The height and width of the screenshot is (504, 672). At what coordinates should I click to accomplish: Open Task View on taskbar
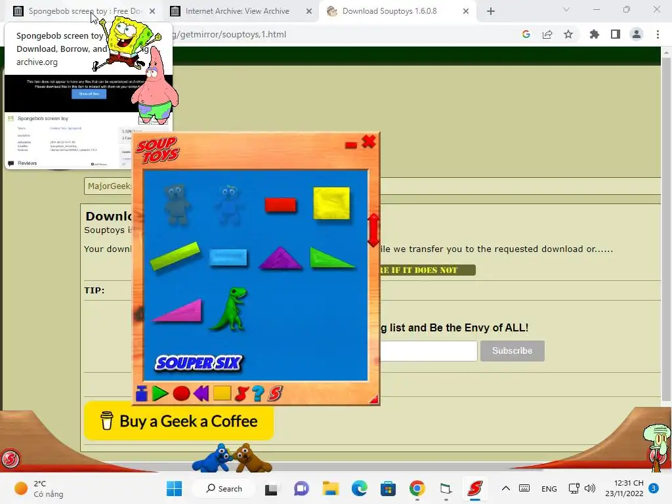pyautogui.click(x=271, y=489)
